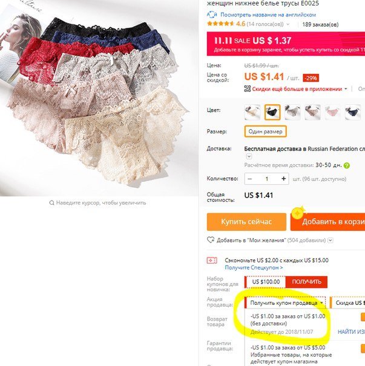This screenshot has width=365, height=366.
Task: Expand the rating votes dropdown arrow
Action: [x=288, y=24]
